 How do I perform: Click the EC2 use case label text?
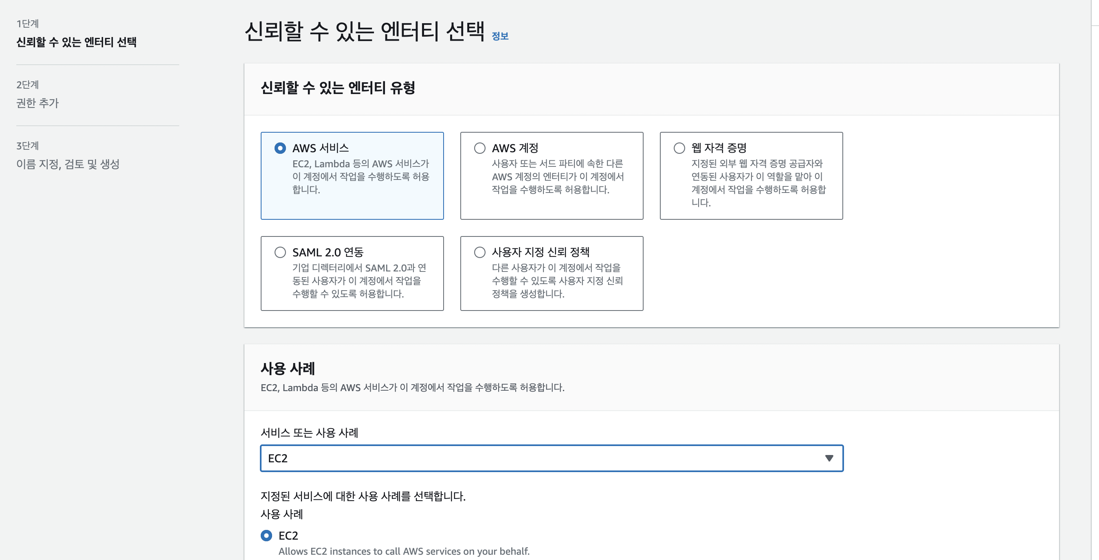tap(288, 535)
